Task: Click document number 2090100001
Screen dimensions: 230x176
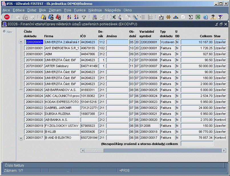Action: tap(34, 54)
